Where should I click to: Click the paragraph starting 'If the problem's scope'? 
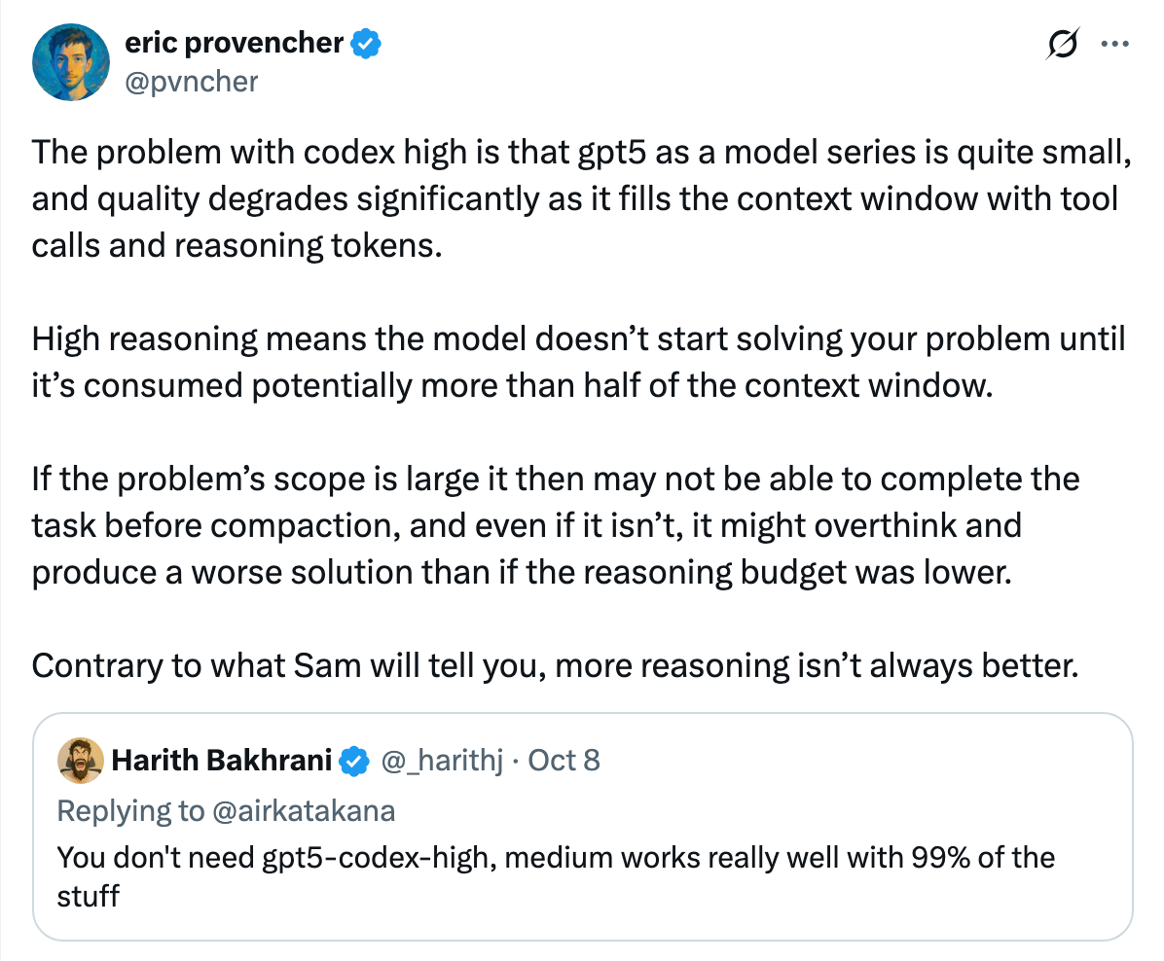click(x=555, y=525)
